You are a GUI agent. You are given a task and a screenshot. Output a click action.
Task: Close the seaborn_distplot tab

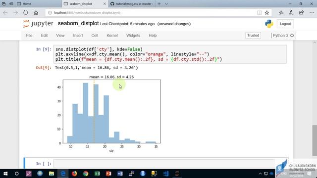(105, 4)
